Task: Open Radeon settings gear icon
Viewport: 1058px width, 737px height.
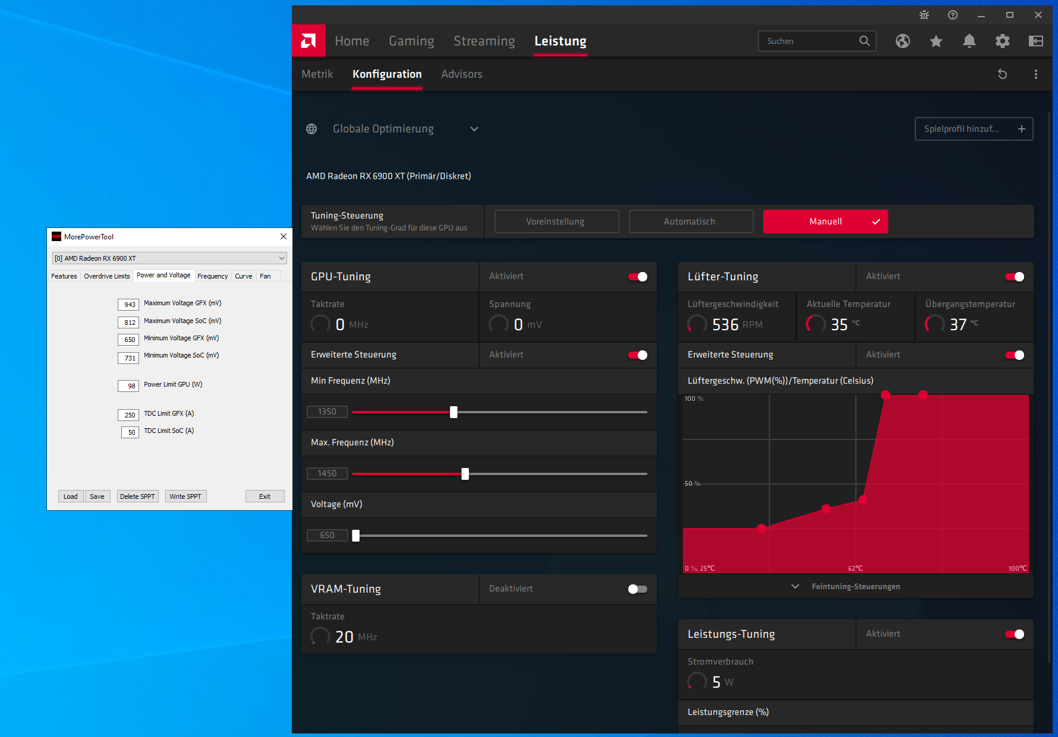Action: pos(1003,41)
